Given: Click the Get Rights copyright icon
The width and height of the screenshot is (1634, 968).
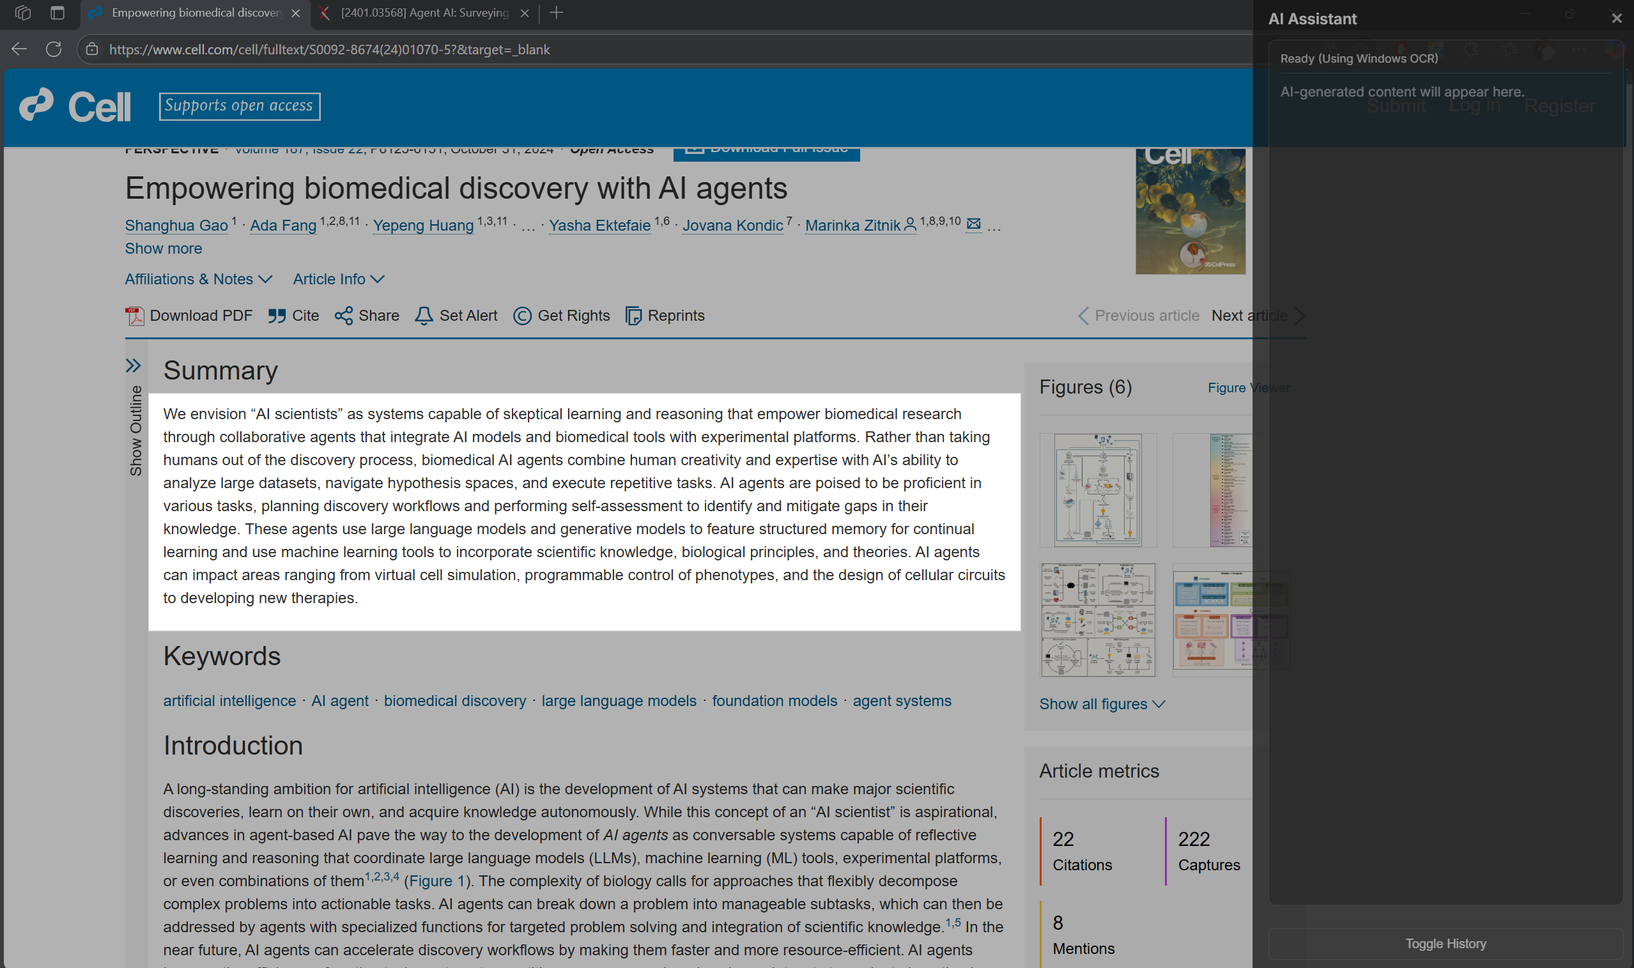Looking at the screenshot, I should coord(522,316).
